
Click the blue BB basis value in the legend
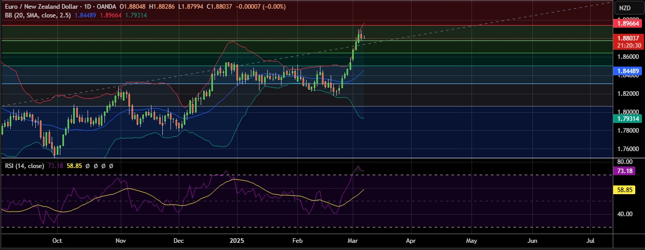pos(85,15)
